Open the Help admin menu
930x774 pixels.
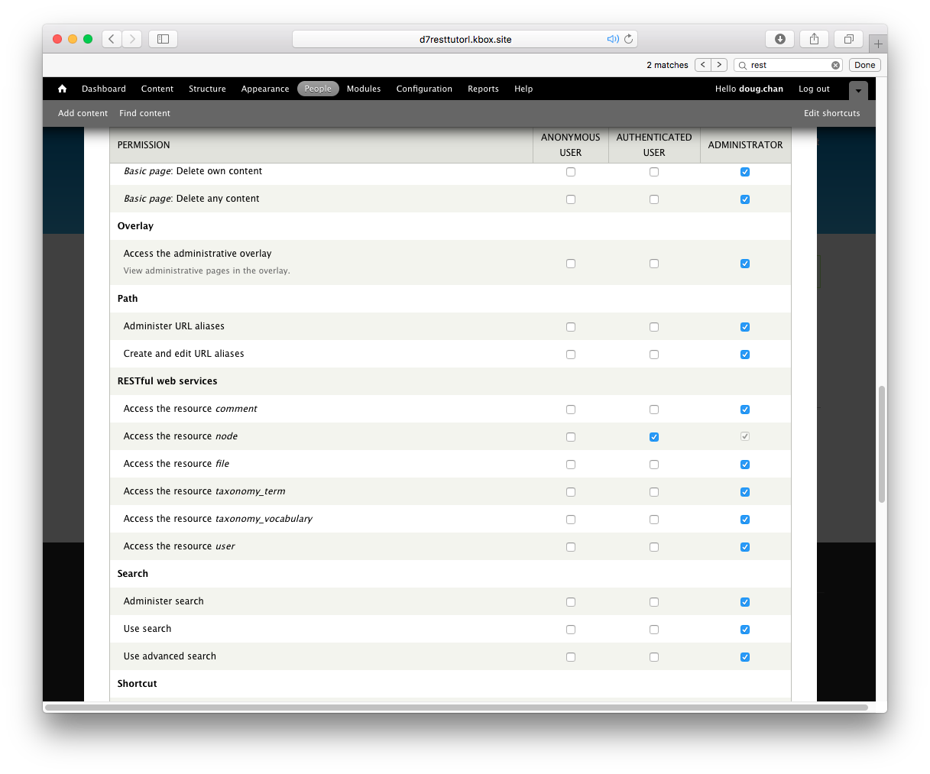[523, 89]
